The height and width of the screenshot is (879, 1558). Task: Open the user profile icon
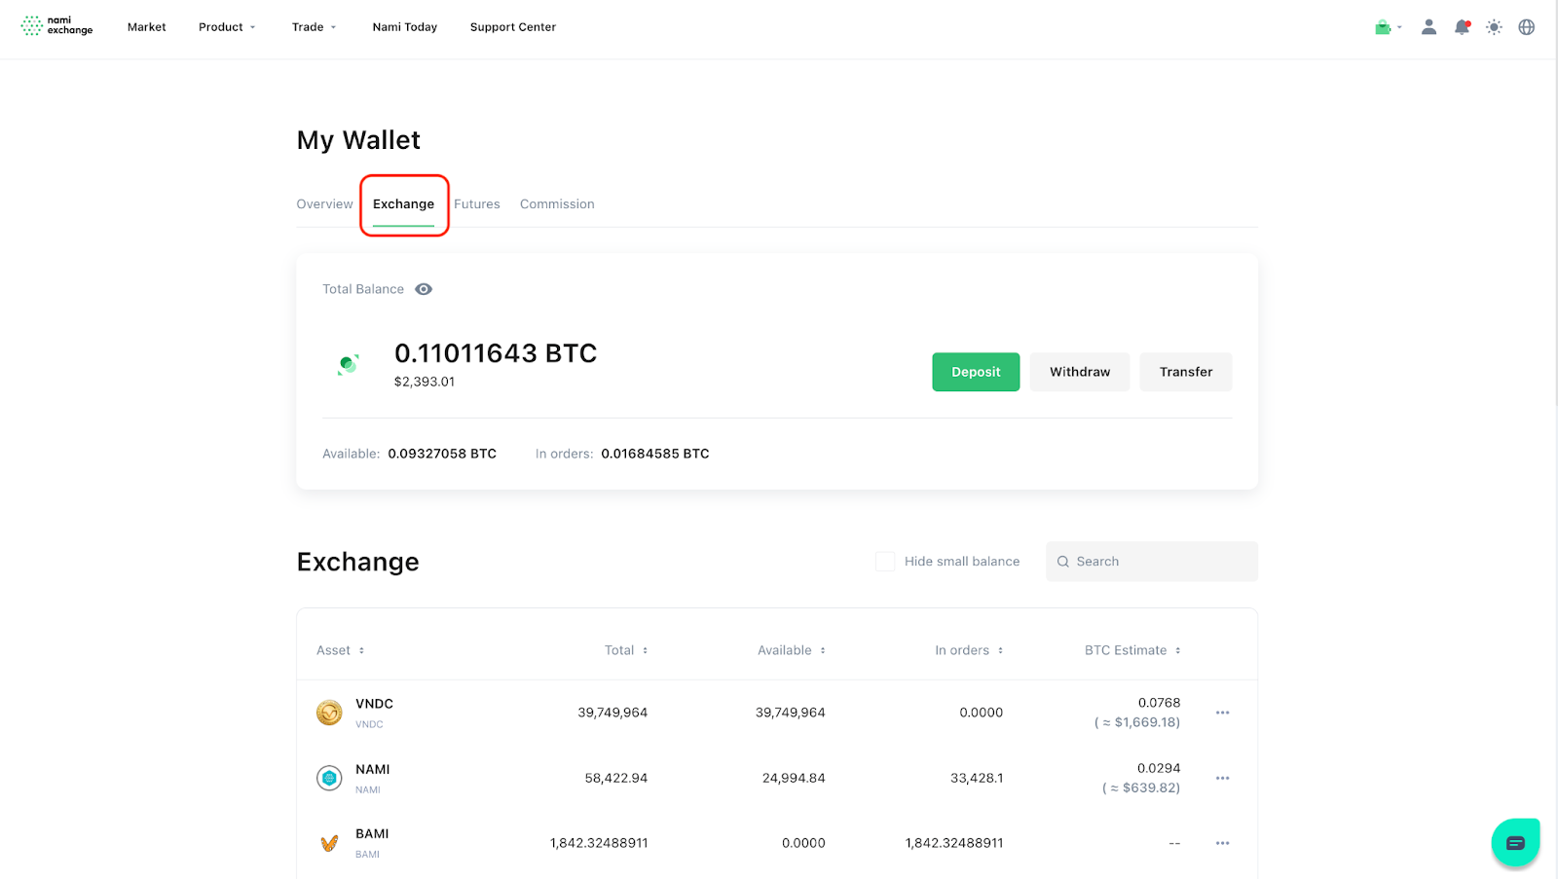pyautogui.click(x=1428, y=27)
